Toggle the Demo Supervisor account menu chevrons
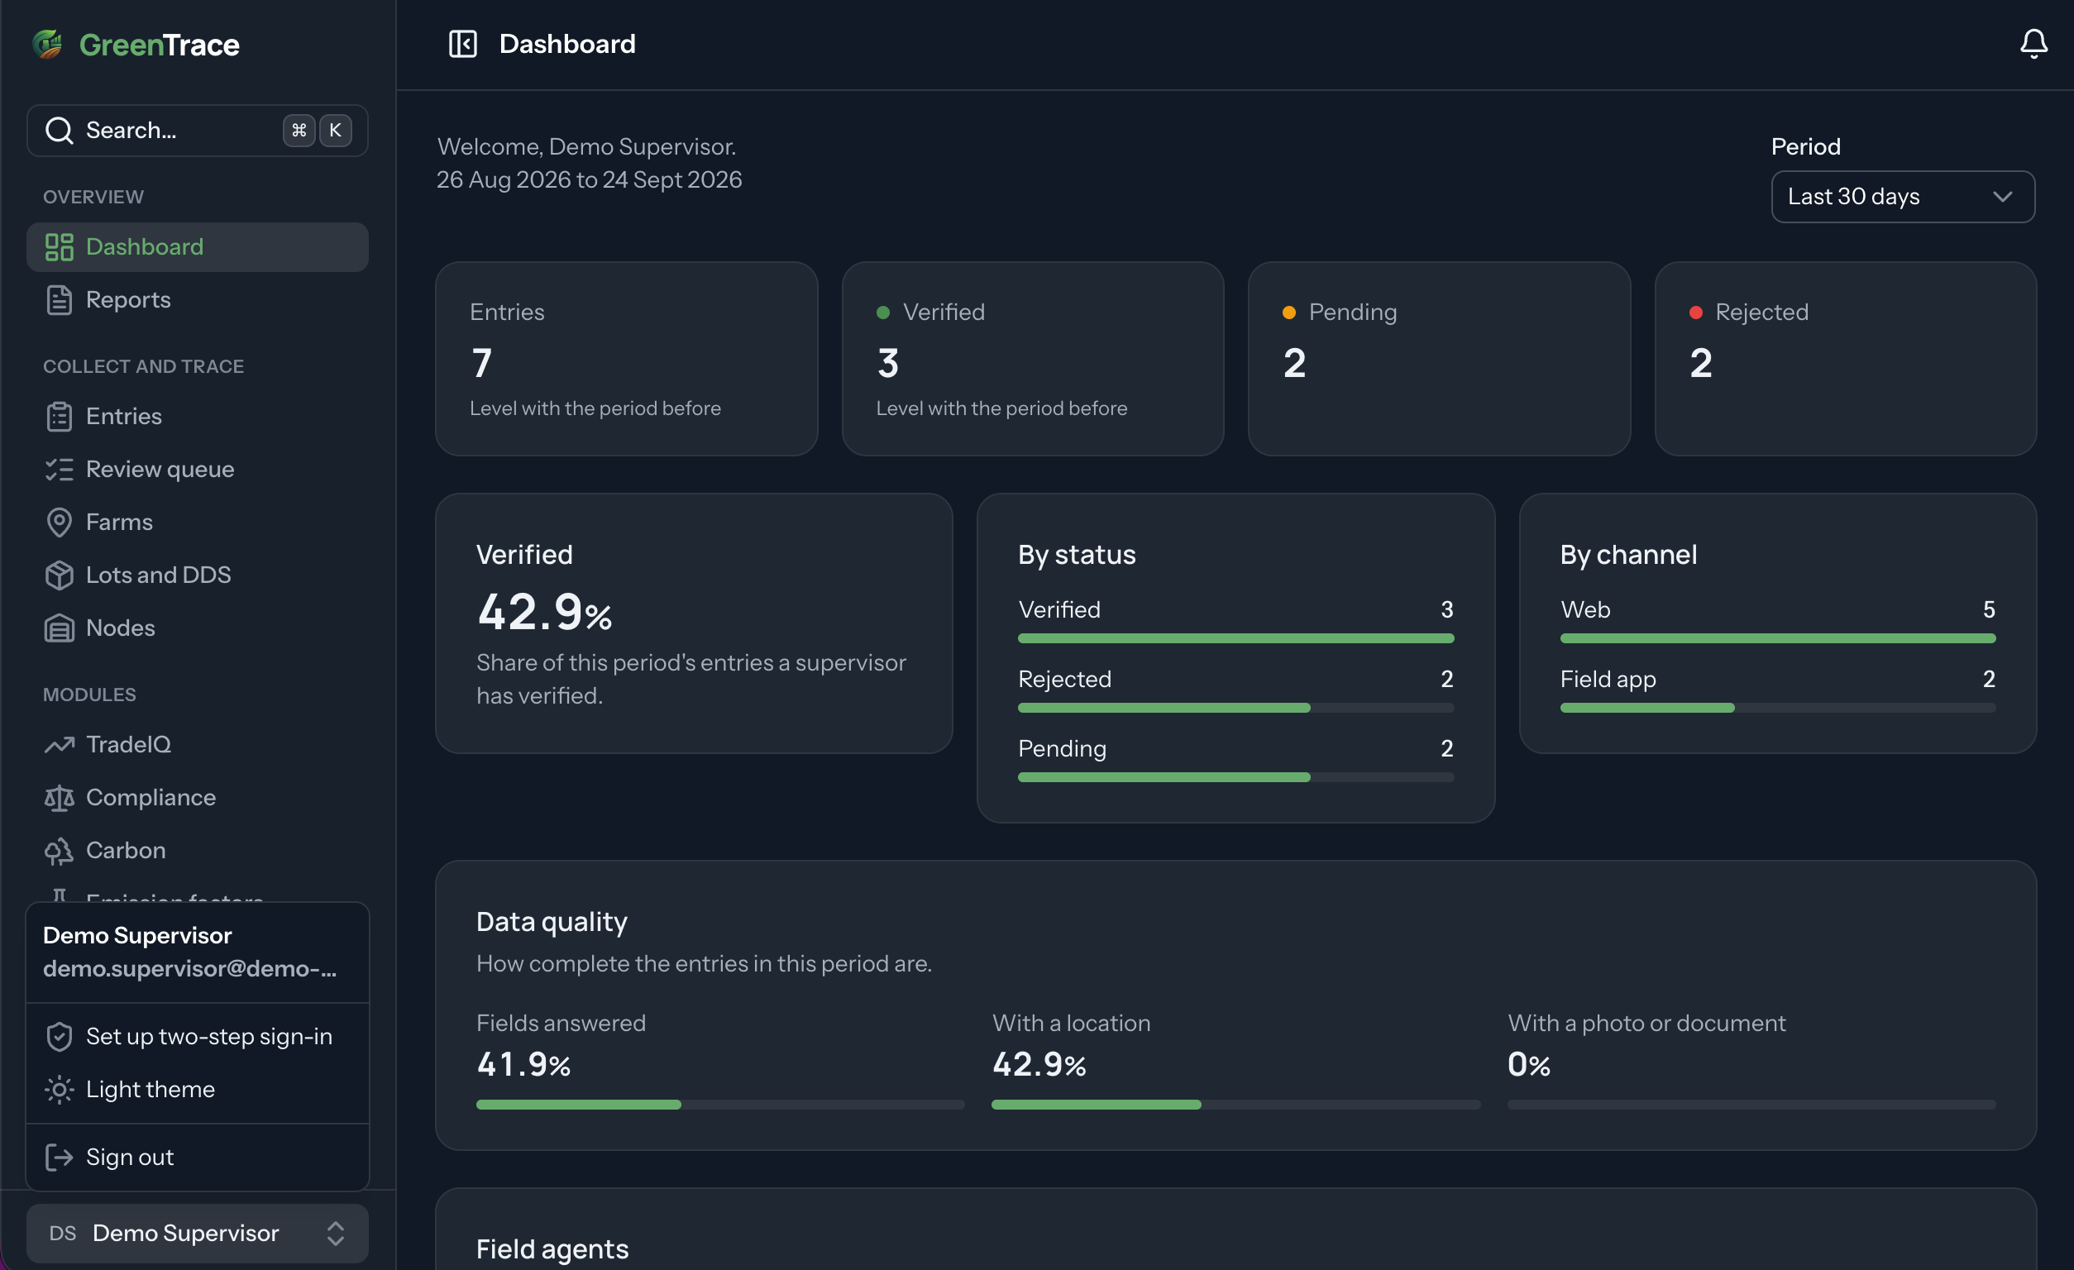The height and width of the screenshot is (1270, 2074). 335,1234
